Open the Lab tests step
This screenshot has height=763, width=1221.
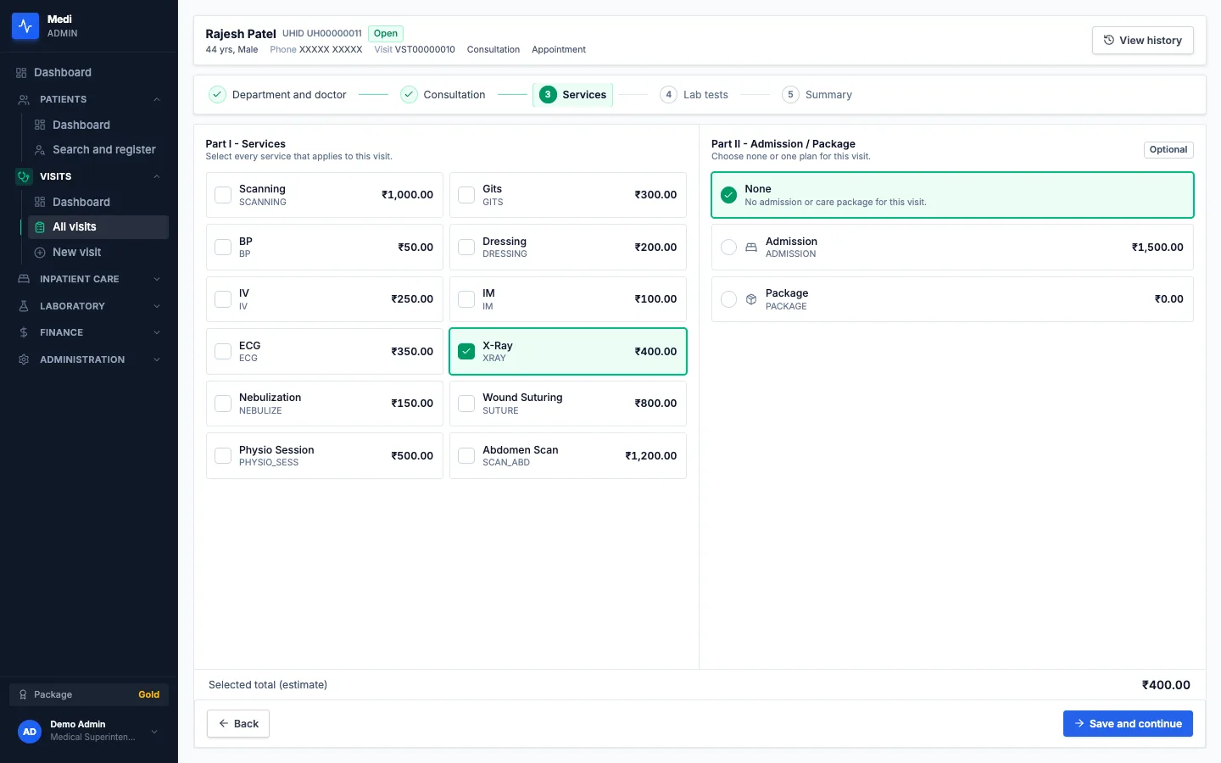click(694, 95)
